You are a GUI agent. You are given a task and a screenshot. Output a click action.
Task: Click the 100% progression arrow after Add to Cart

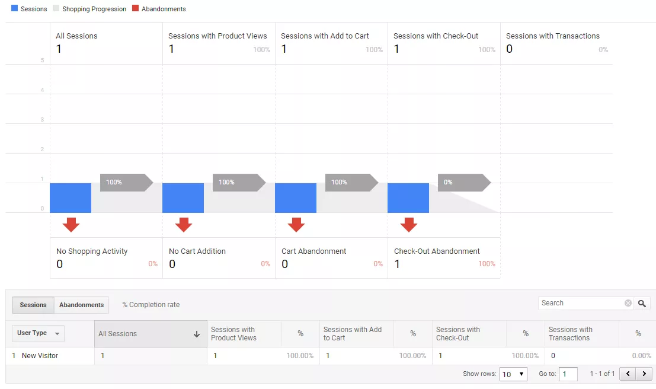pyautogui.click(x=352, y=182)
